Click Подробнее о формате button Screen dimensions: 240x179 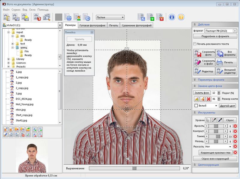point(215,36)
